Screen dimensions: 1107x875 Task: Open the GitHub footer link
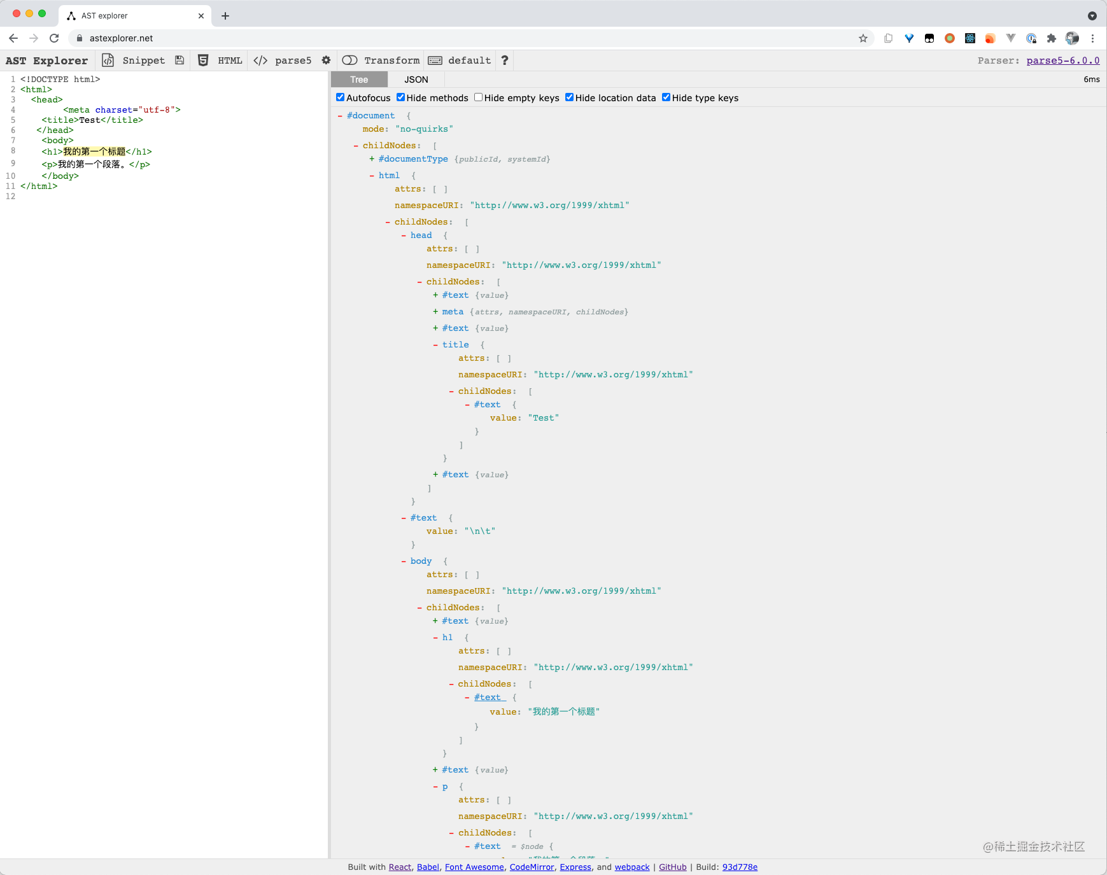(x=673, y=867)
